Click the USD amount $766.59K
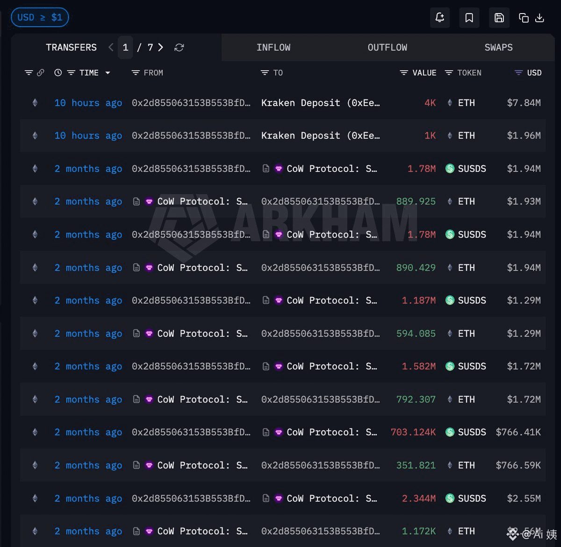The width and height of the screenshot is (561, 547). (518, 465)
